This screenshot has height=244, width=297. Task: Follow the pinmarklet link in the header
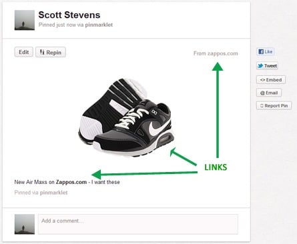pos(99,25)
